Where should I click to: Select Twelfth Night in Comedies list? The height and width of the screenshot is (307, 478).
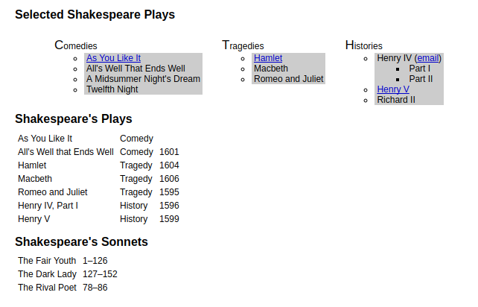pos(112,89)
